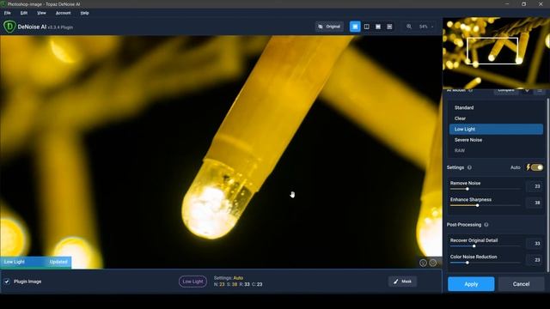Click the Apply button
The image size is (550, 309).
click(x=471, y=284)
